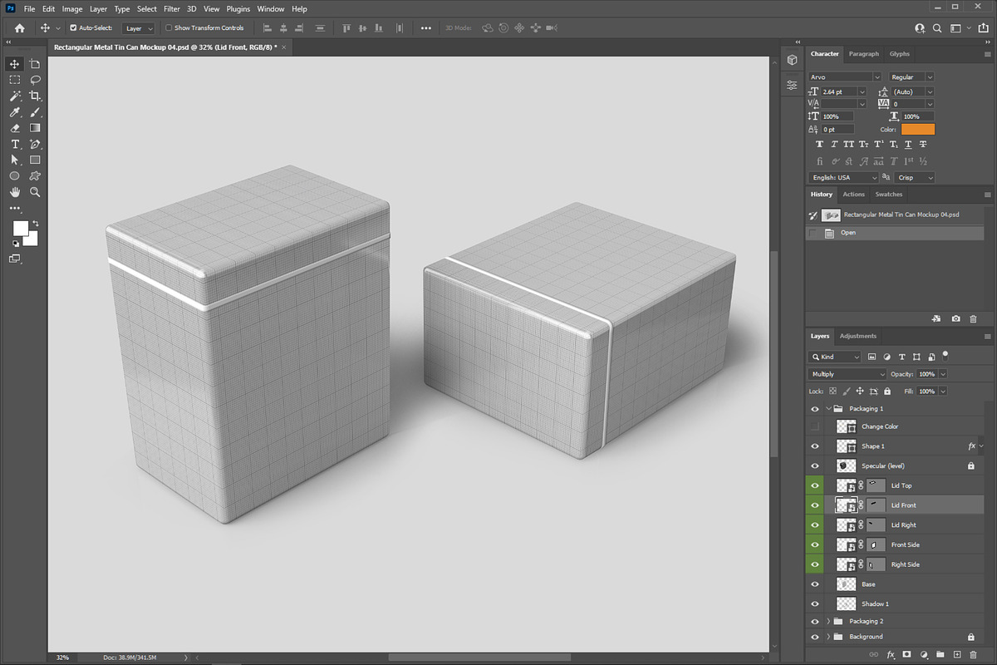This screenshot has height=665, width=997.
Task: Open the Auto-Select Layer dropdown
Action: pyautogui.click(x=138, y=28)
